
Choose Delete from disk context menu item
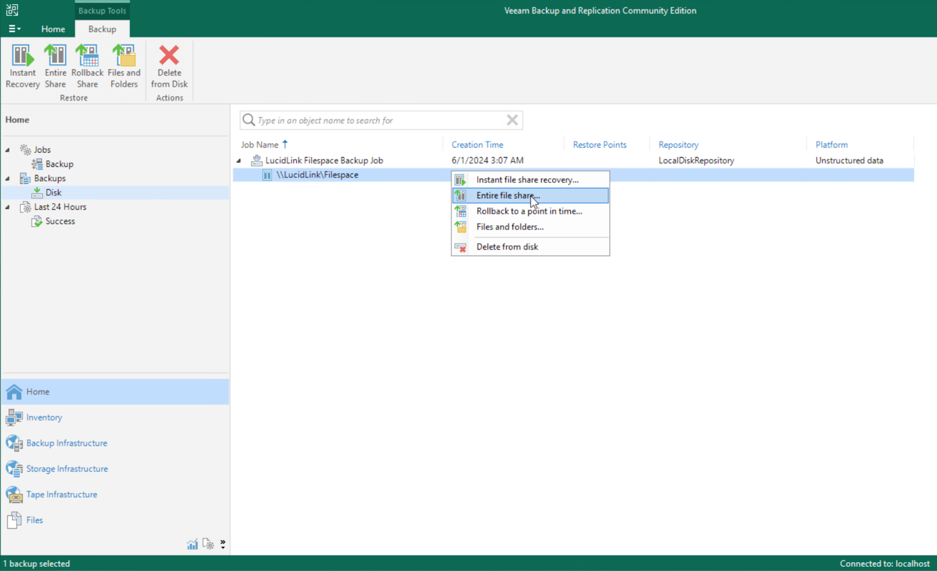point(530,247)
